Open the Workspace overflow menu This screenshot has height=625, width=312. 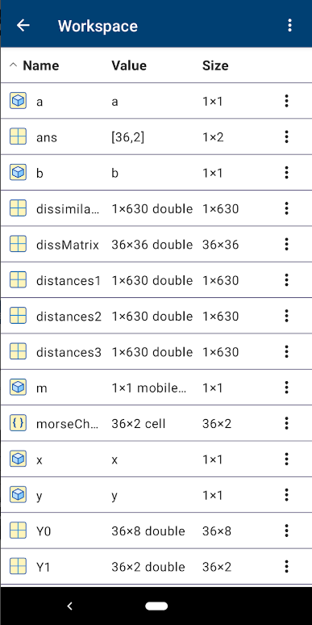tap(289, 26)
